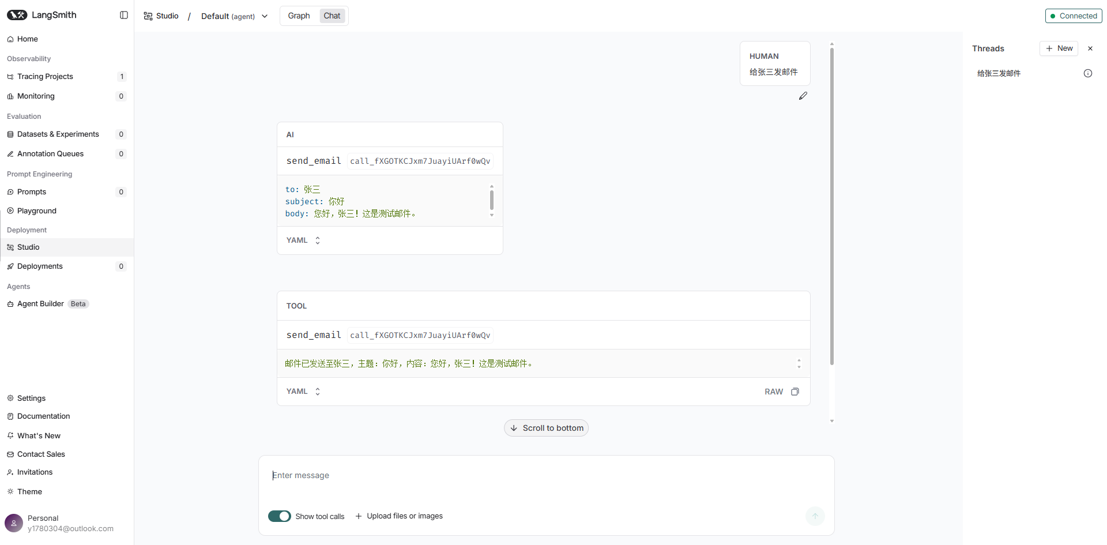Open Tracing Projects

[45, 77]
